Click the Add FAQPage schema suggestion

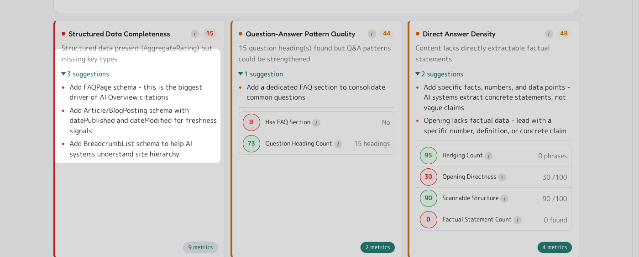(136, 92)
